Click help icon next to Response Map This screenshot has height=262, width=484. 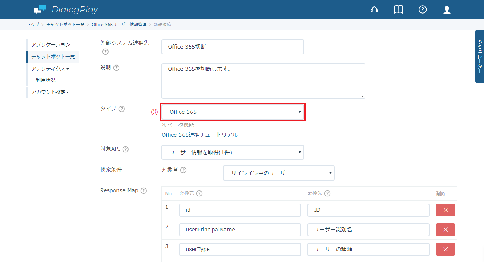pos(144,191)
